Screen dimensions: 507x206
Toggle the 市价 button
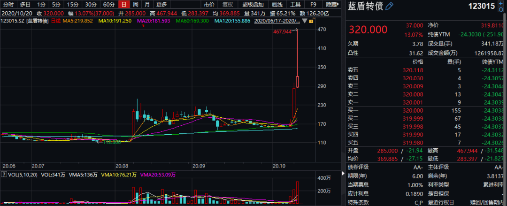pyautogui.click(x=209, y=4)
